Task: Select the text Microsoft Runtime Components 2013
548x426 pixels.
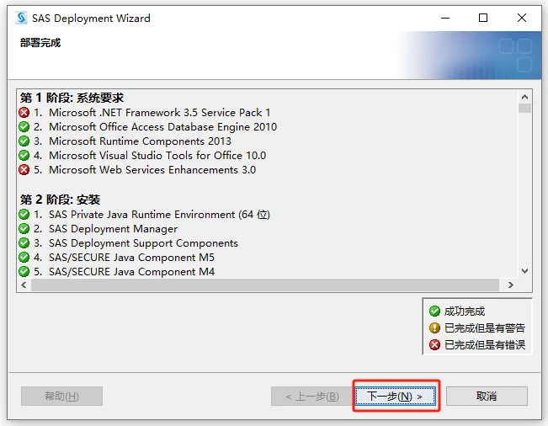Action: tap(140, 141)
